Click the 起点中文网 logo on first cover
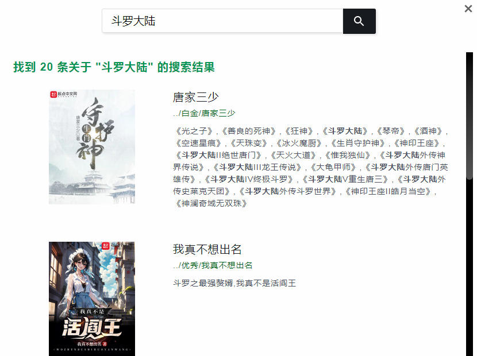The image size is (477, 356). (64, 94)
